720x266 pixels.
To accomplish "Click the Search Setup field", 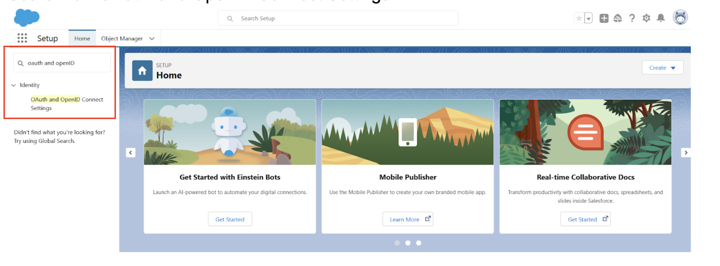I will pos(338,18).
